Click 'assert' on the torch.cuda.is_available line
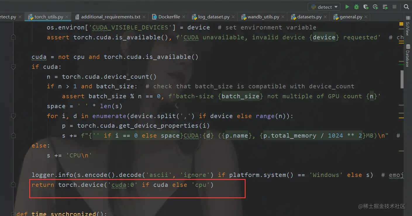Viewport: 412px width, 216px height. click(x=58, y=37)
